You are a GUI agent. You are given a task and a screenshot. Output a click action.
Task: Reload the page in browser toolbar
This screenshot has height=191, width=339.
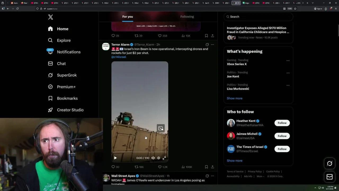[x=17, y=9]
